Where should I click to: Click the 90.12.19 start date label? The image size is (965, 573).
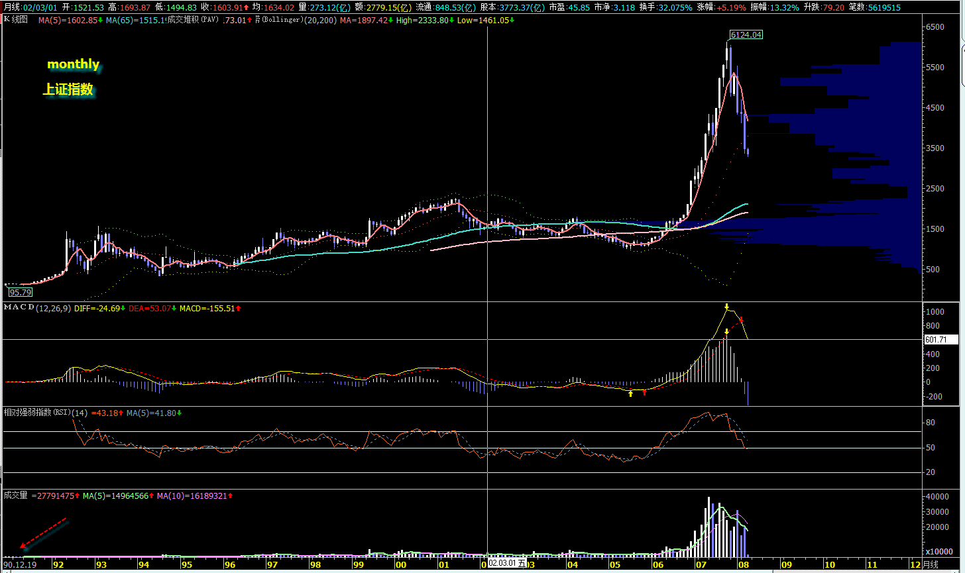pyautogui.click(x=19, y=564)
